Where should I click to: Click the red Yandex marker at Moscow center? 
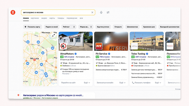click(34, 60)
